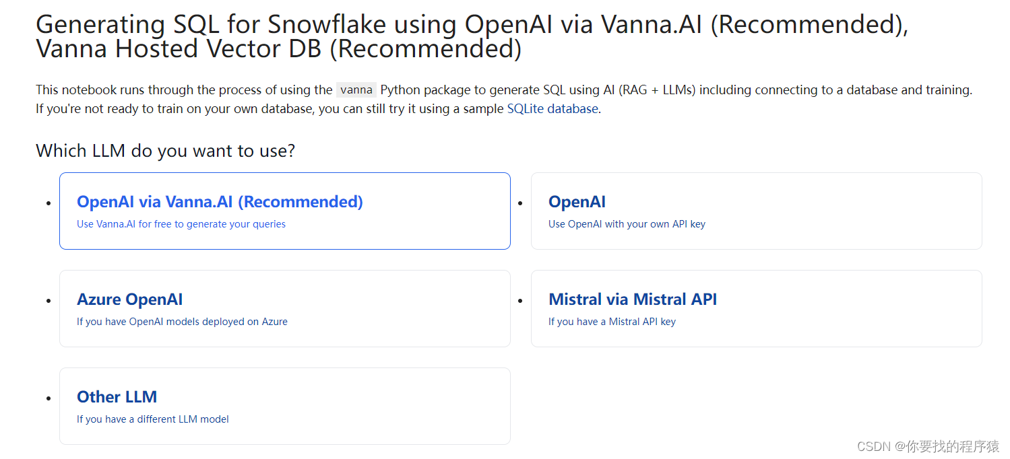This screenshot has height=459, width=1010.
Task: Click the 'Which LLM do you want to use?' heading
Action: 165,150
